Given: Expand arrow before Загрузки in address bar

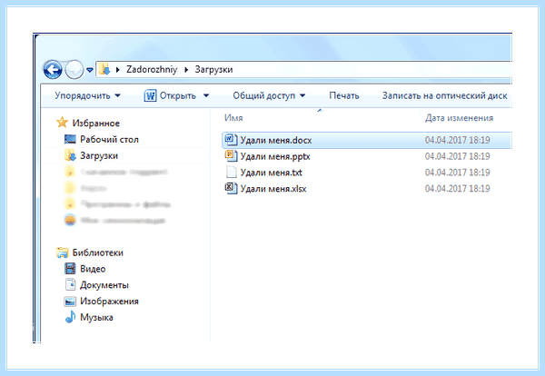Looking at the screenshot, I should pyautogui.click(x=186, y=70).
